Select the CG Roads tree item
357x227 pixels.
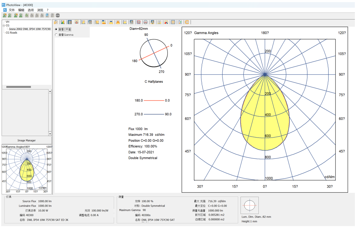click(x=12, y=33)
